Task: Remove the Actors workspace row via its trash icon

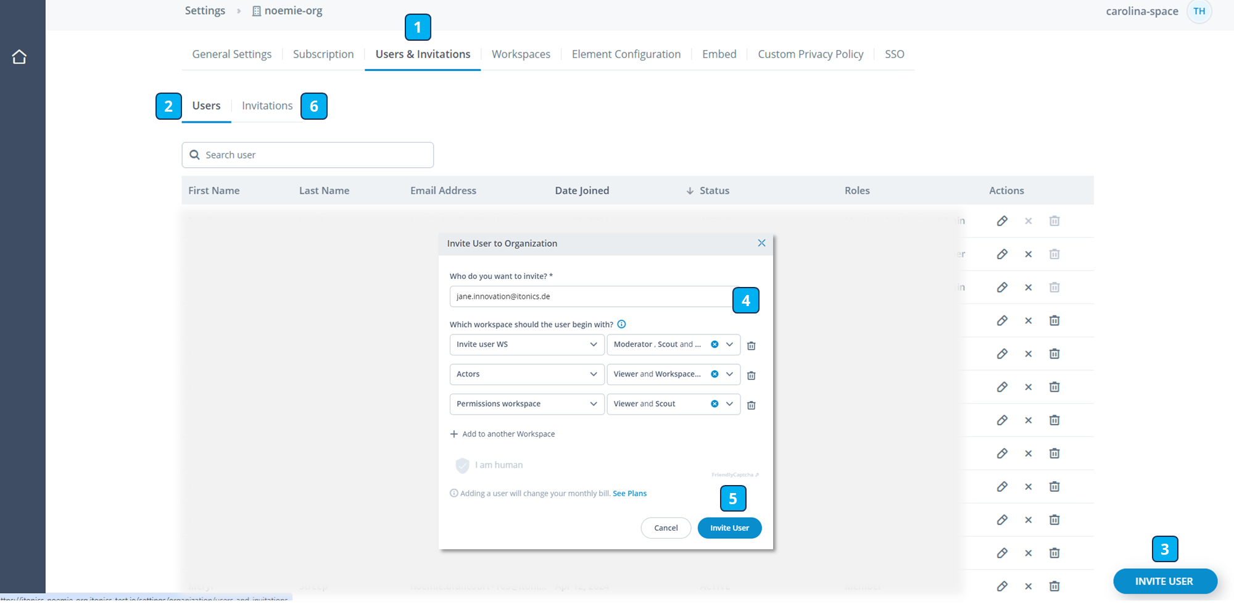Action: (751, 375)
